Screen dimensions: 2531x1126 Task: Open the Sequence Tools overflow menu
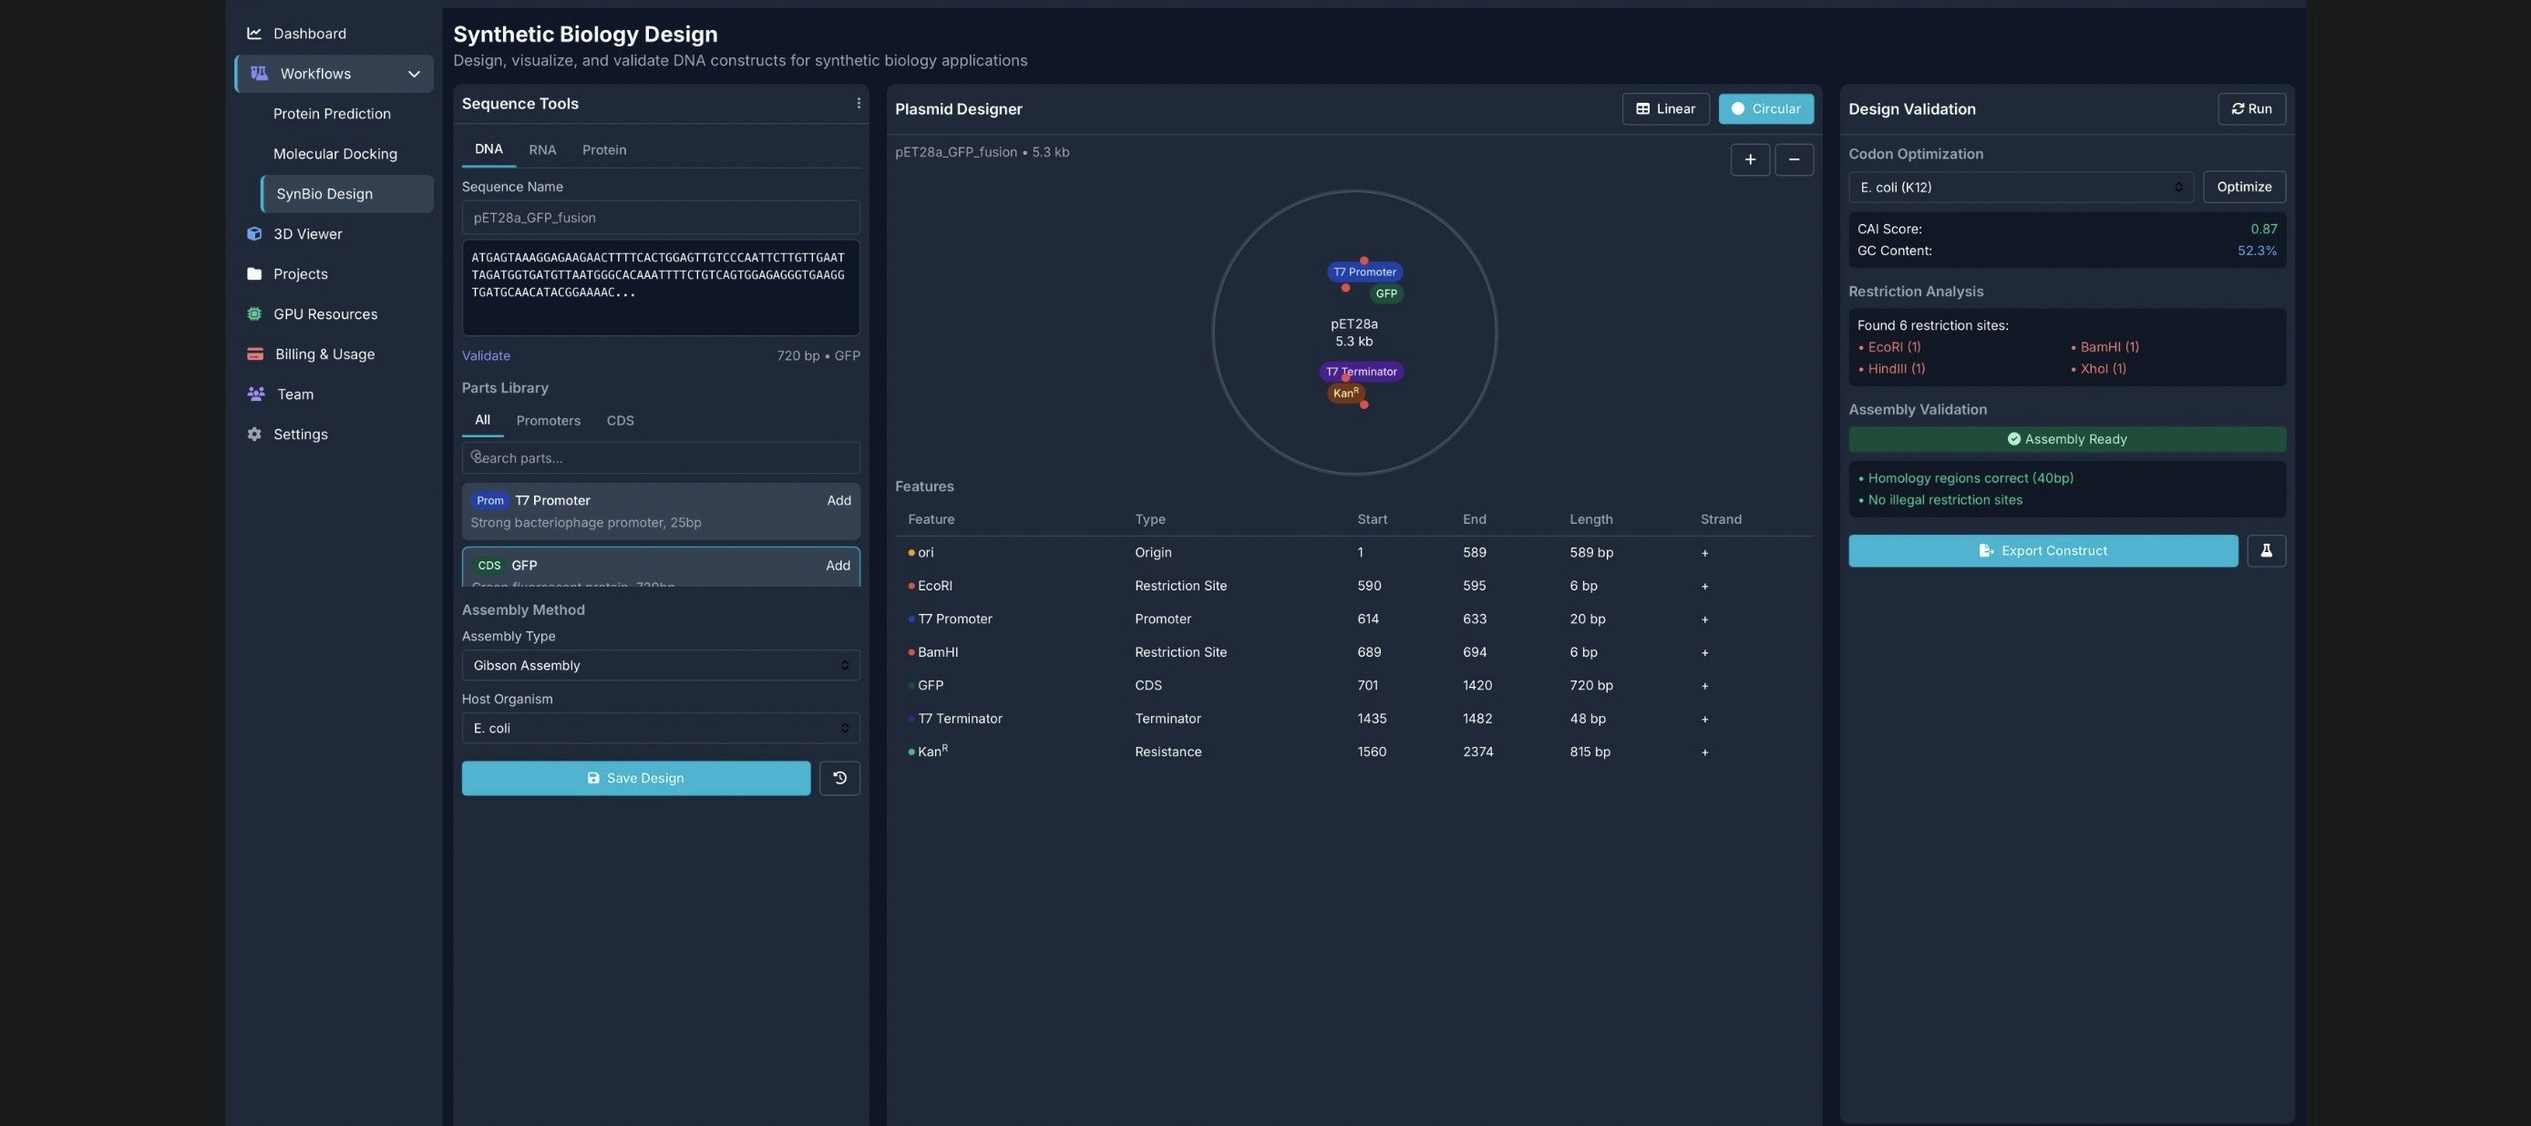(857, 102)
